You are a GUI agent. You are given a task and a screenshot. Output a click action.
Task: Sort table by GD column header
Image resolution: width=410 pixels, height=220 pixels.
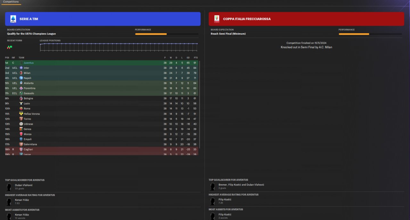point(188,58)
